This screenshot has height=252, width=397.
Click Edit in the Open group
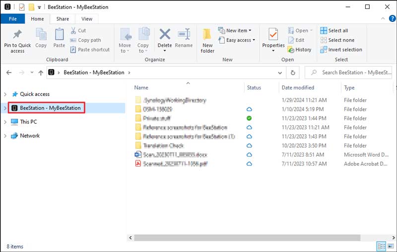(x=296, y=40)
